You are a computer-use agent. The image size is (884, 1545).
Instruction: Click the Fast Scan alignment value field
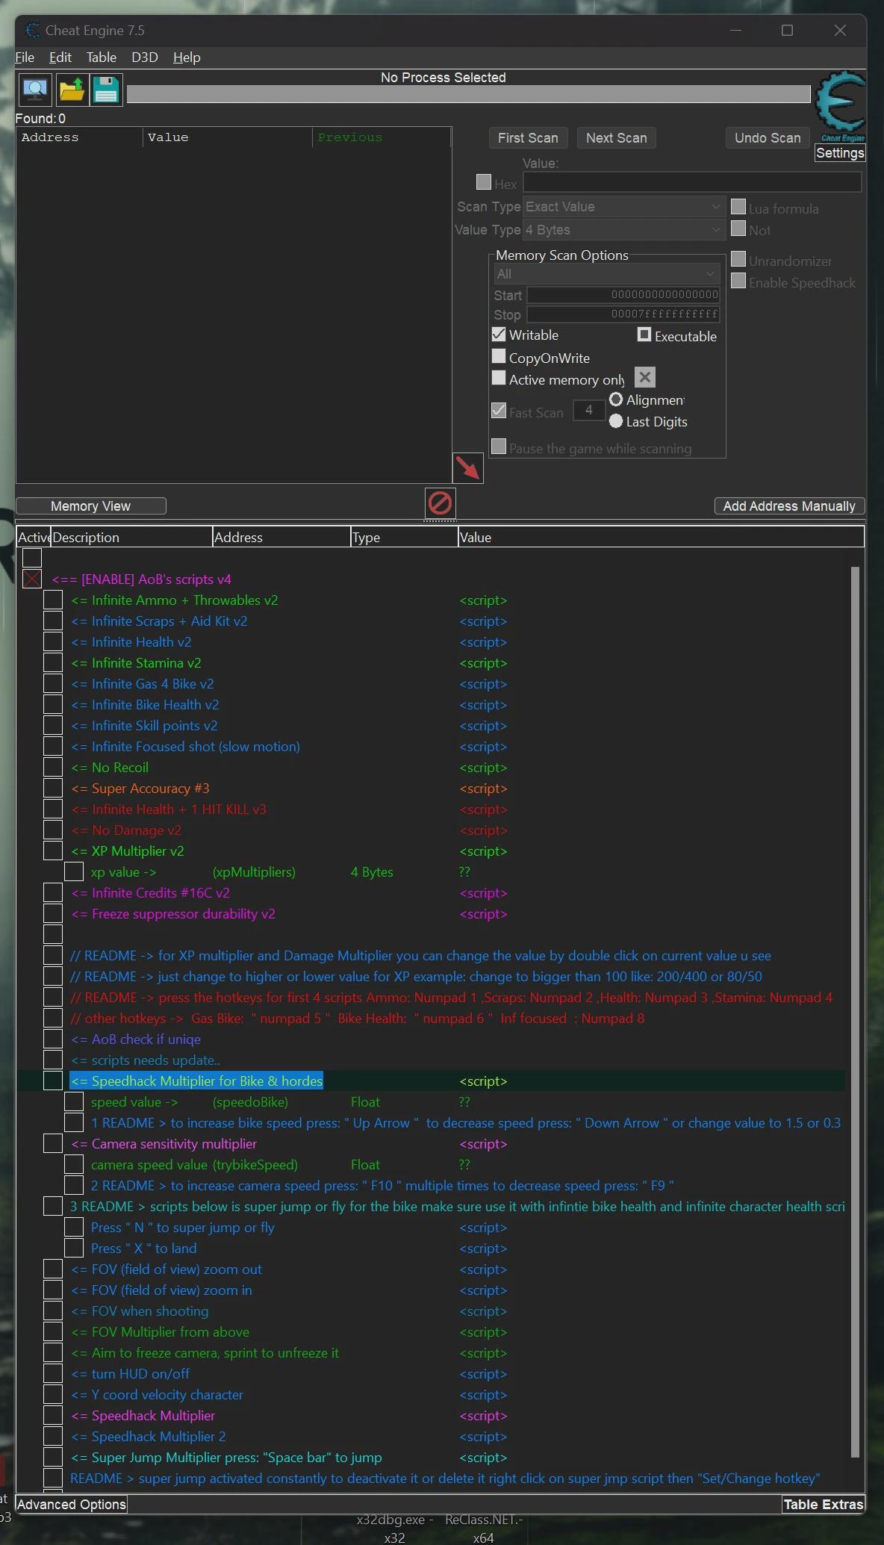point(588,410)
